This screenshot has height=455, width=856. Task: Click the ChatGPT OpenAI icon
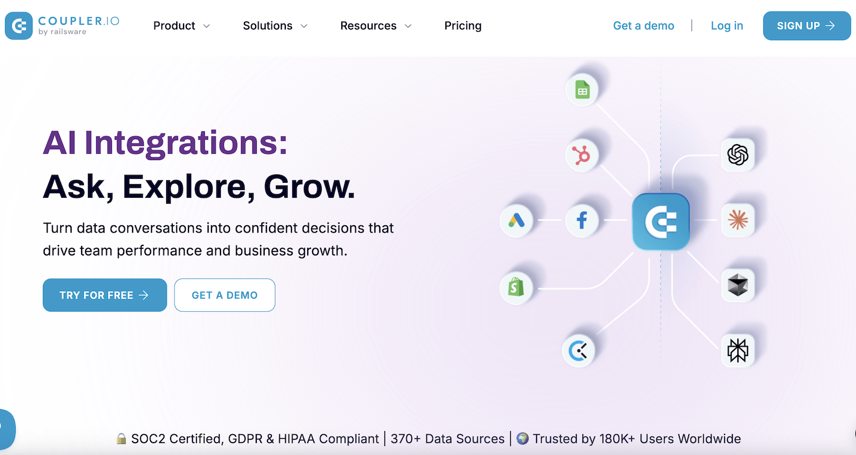738,155
